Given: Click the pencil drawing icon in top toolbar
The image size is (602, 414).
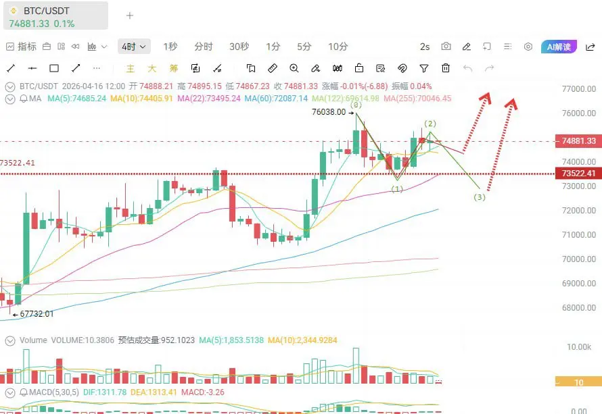Looking at the screenshot, I should tap(467, 47).
